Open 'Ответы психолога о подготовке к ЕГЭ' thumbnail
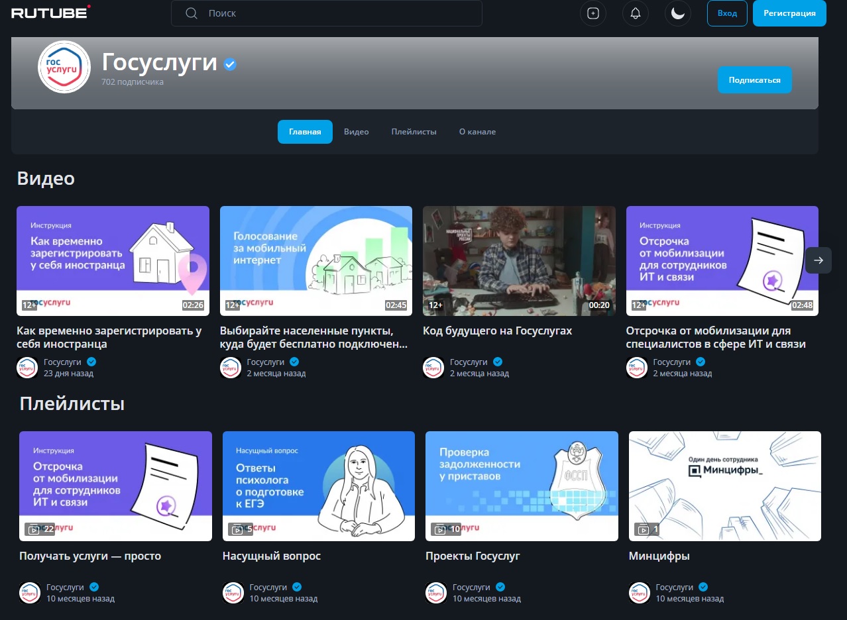Viewport: 847px width, 620px height. (319, 486)
